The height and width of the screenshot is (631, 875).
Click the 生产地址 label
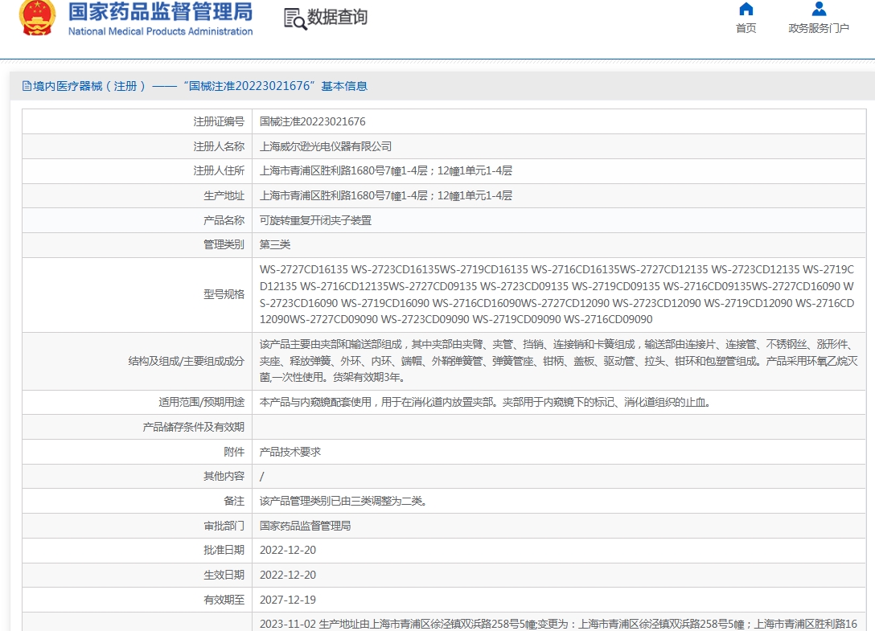(224, 195)
